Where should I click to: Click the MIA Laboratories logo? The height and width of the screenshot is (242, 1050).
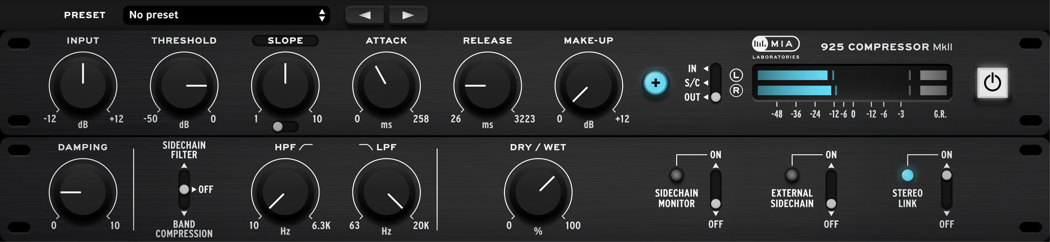coord(776,47)
